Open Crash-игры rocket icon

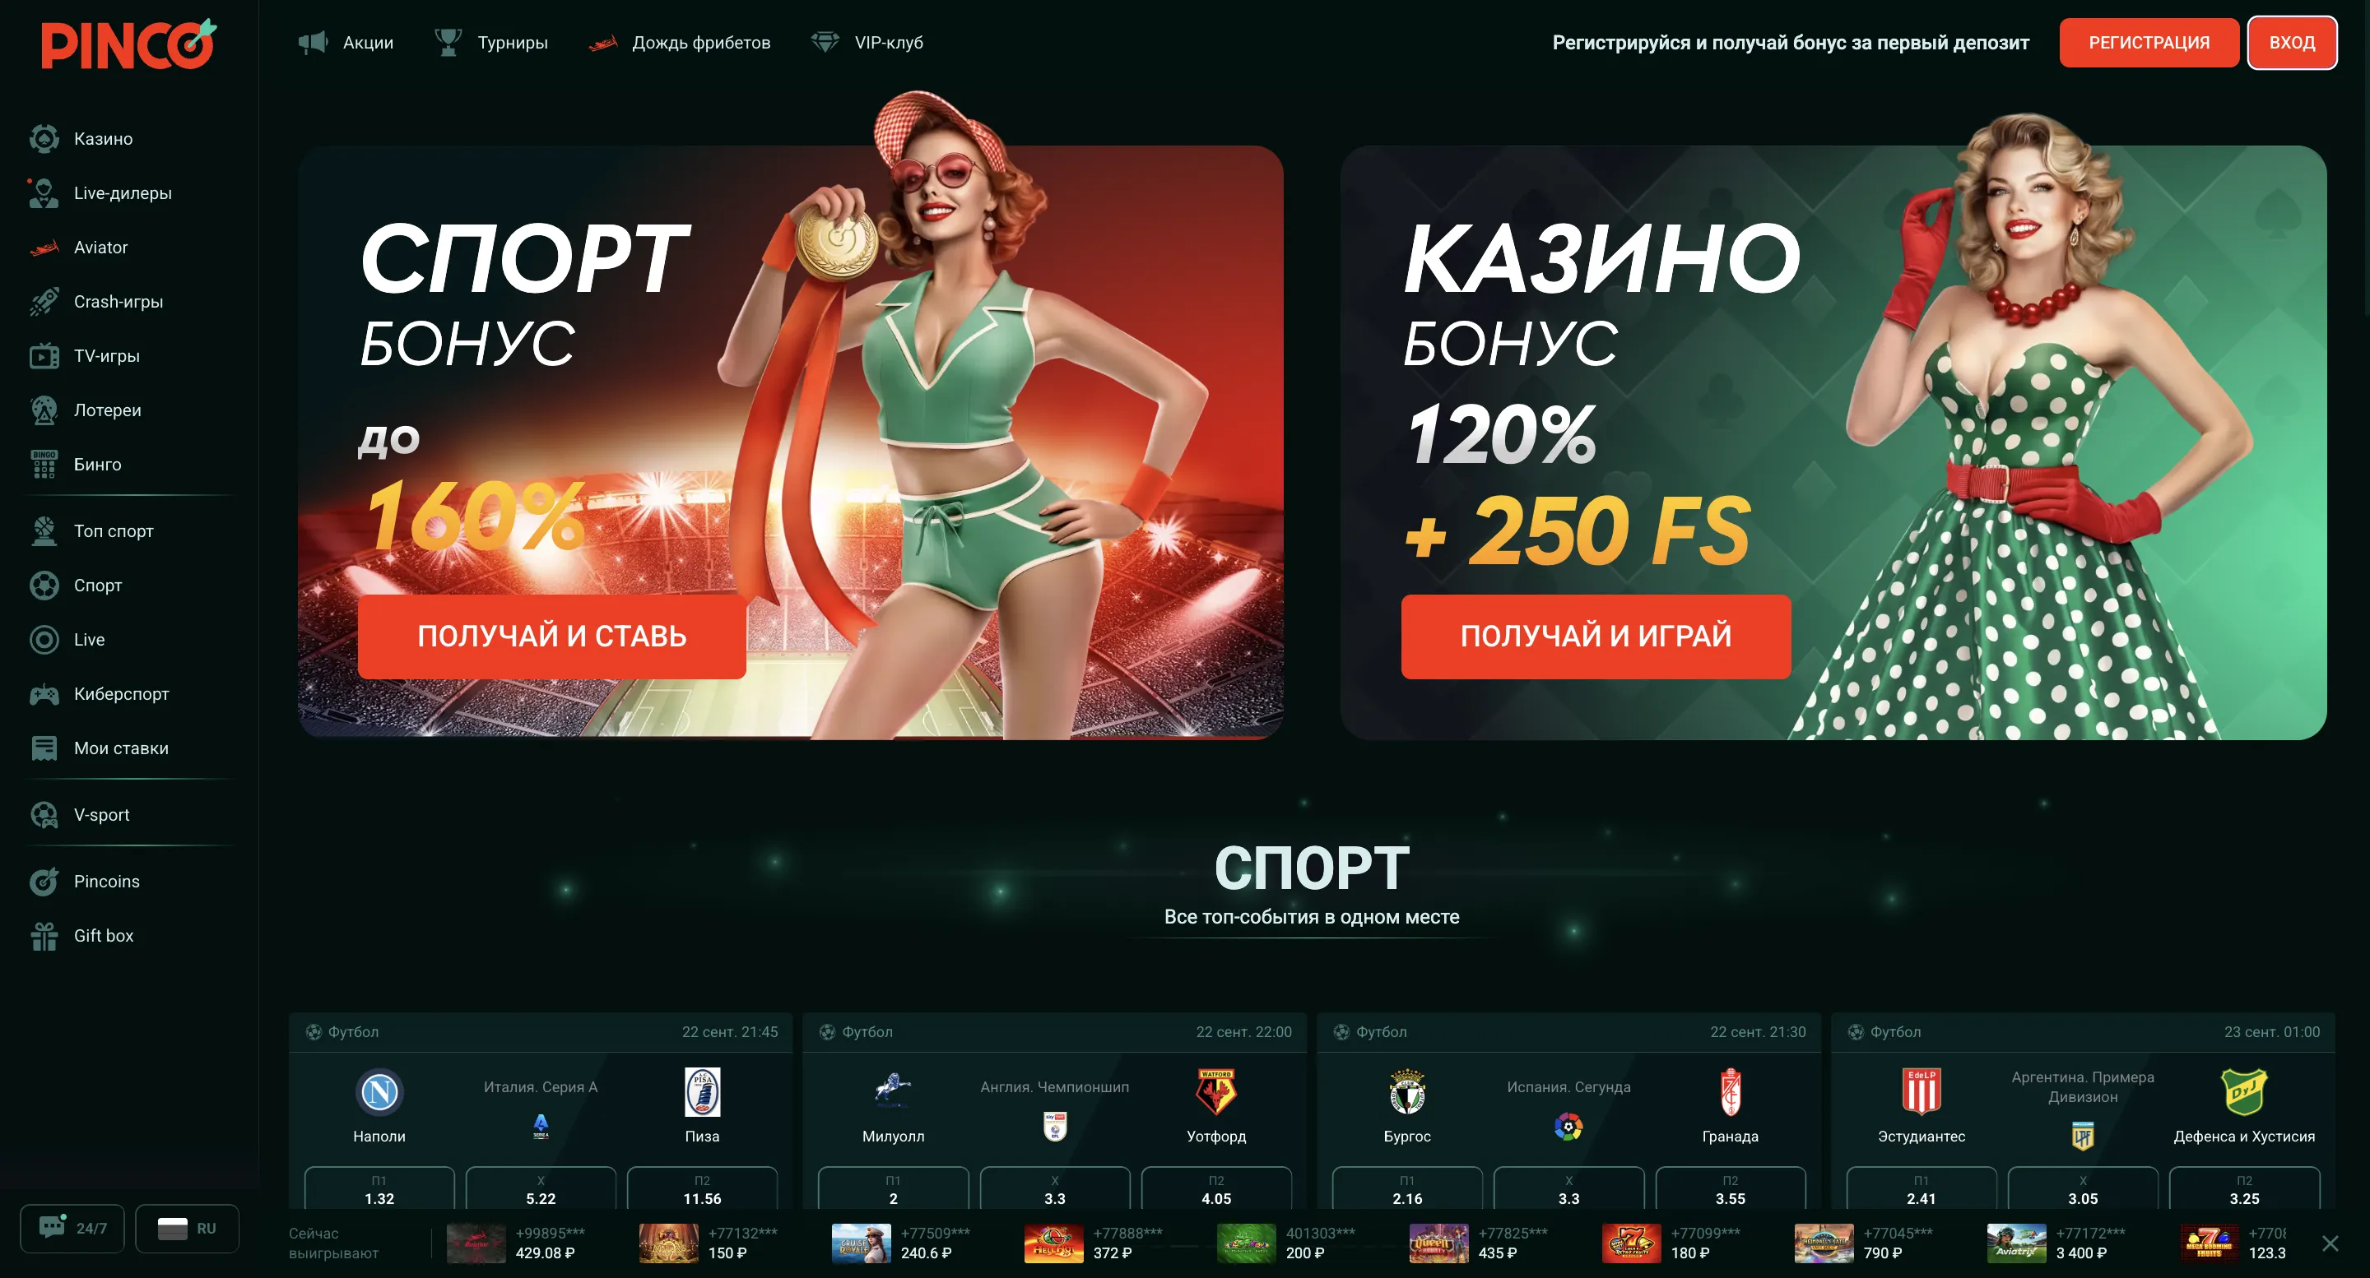tap(44, 302)
